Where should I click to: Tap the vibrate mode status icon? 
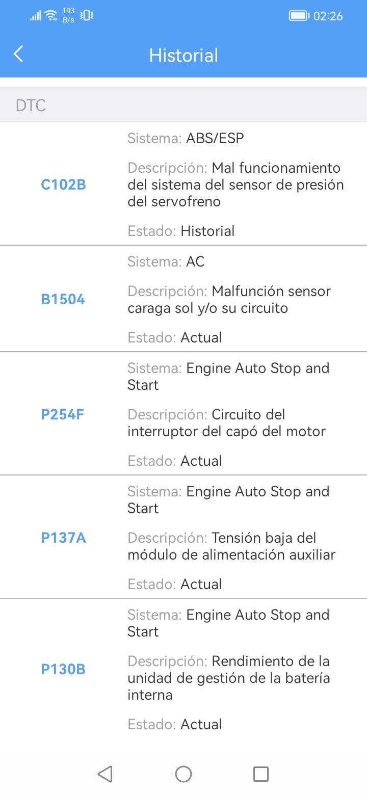(x=87, y=15)
